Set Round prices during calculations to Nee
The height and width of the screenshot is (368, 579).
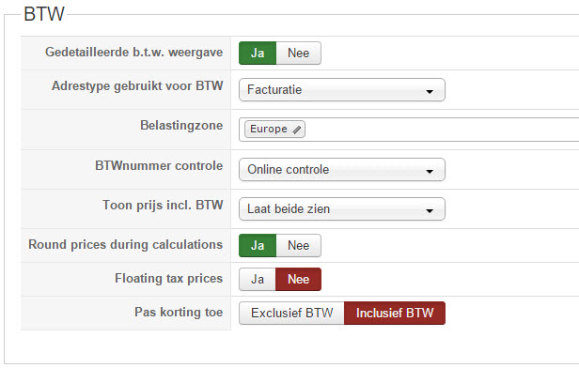point(298,246)
